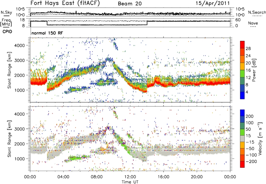This screenshot has height=184, width=266.
Task: Click the "N.Search" legend label
Action: [257, 12]
